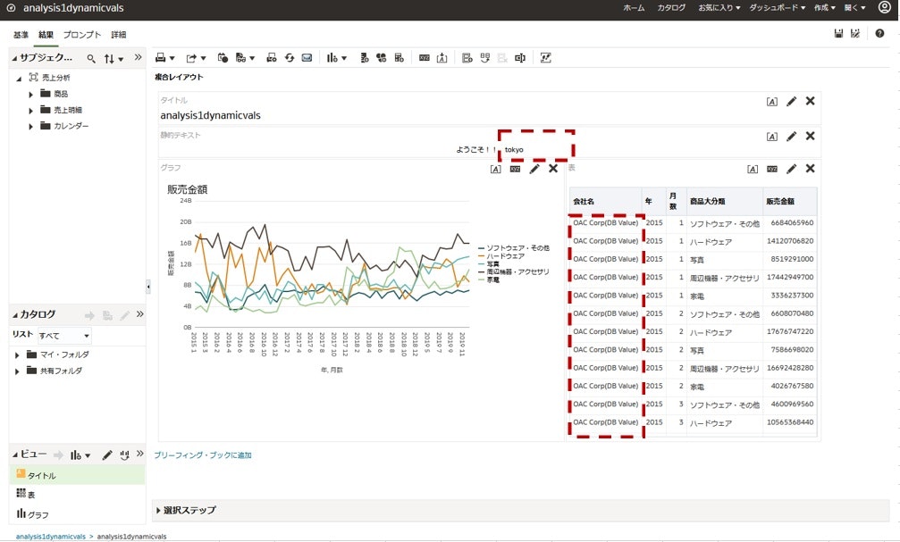Image resolution: width=900 pixels, height=542 pixels.
Task: Remove the Title view from layout
Action: pos(810,101)
